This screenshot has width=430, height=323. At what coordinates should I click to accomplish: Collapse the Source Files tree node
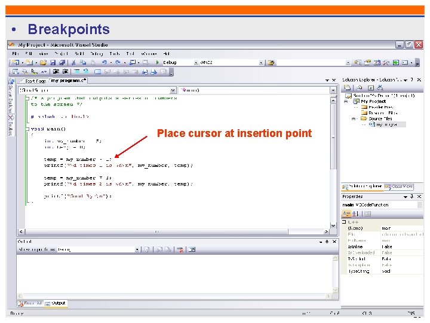click(354, 118)
